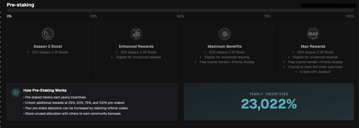The width and height of the screenshot is (359, 128).
Task: Click the third progress bar segment (50–75%)
Action: (224, 10)
